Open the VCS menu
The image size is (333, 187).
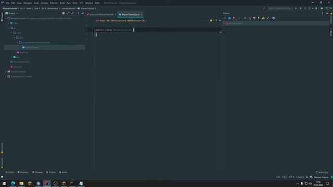pos(81,3)
